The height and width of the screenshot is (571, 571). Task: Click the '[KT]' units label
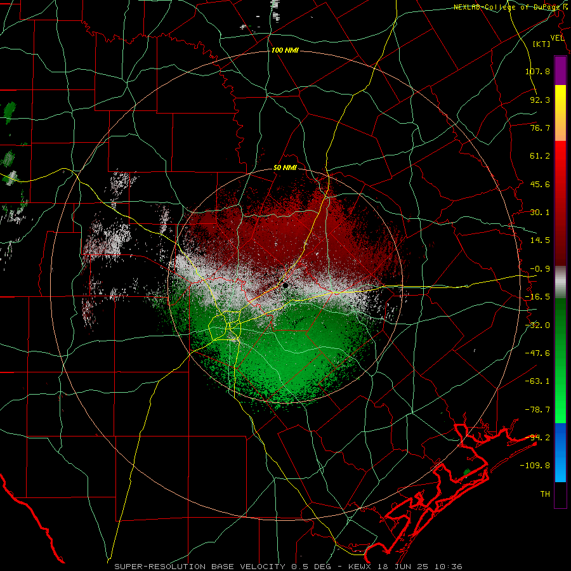[542, 44]
